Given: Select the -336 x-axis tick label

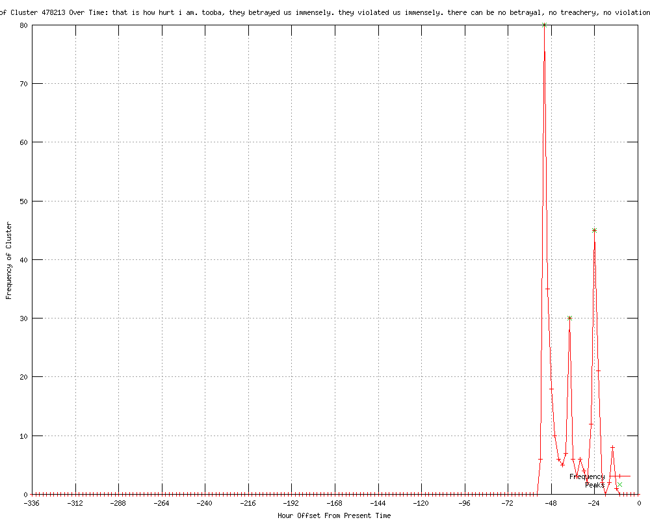Looking at the screenshot, I should pyautogui.click(x=32, y=503).
